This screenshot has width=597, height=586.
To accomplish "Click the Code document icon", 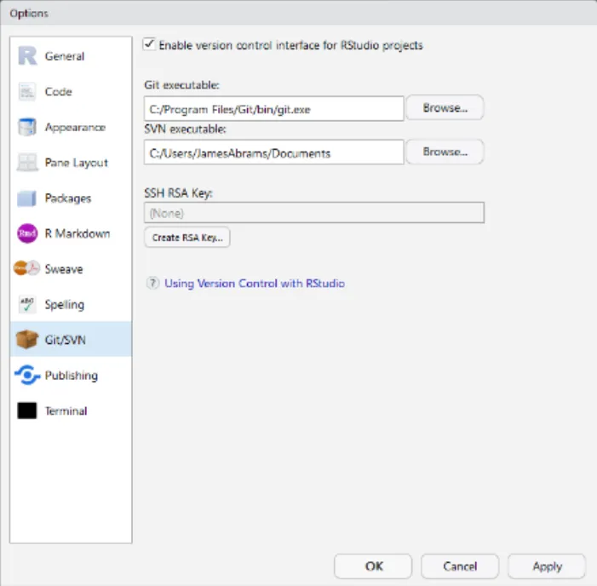I will tap(27, 91).
